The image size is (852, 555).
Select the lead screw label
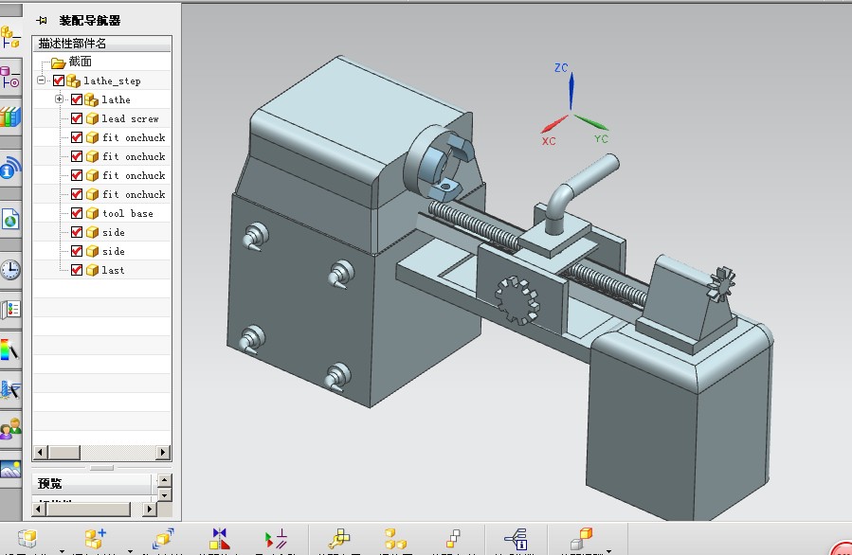130,119
